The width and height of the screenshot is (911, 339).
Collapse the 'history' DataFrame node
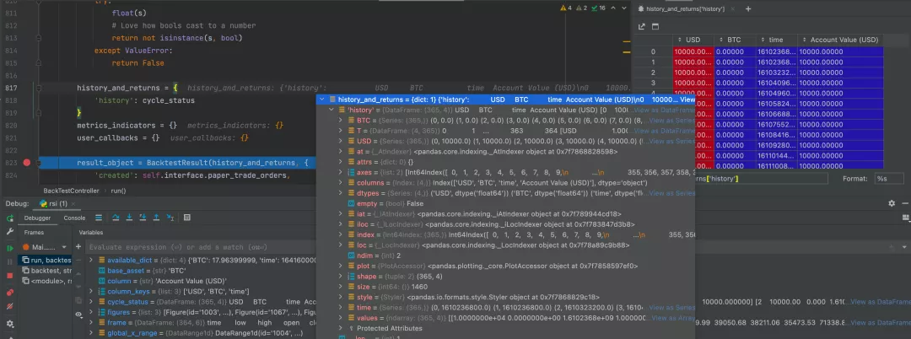point(332,110)
